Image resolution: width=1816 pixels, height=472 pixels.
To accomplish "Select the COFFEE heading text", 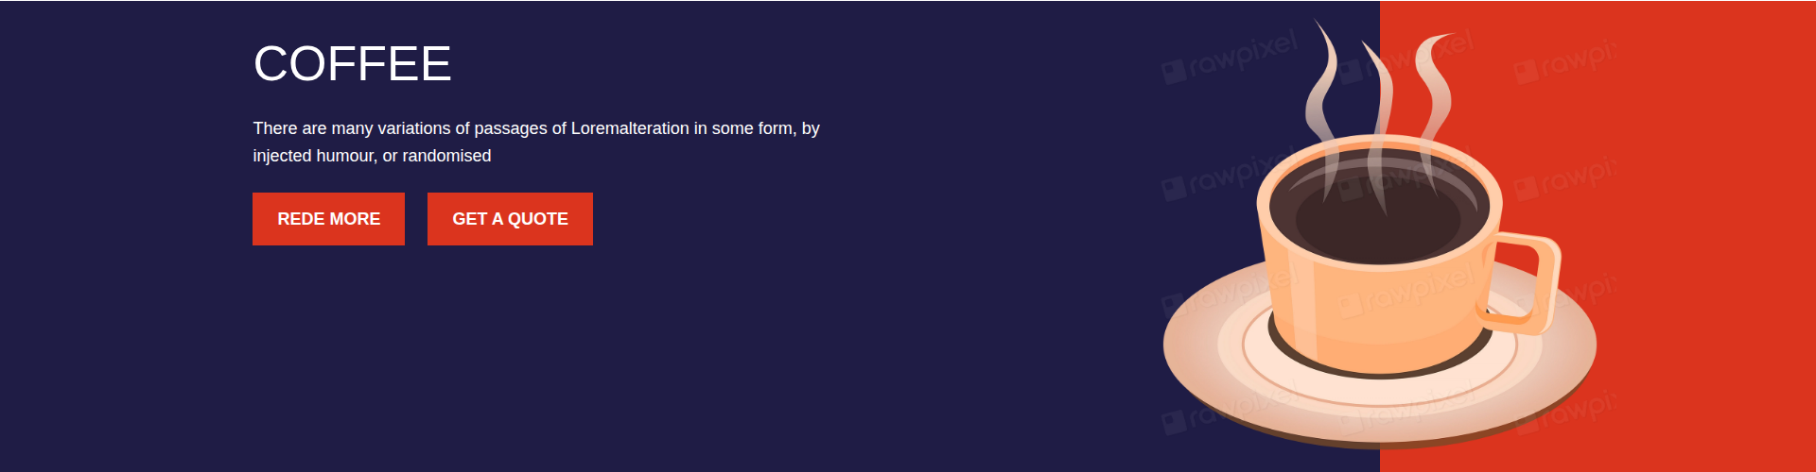I will (x=352, y=64).
